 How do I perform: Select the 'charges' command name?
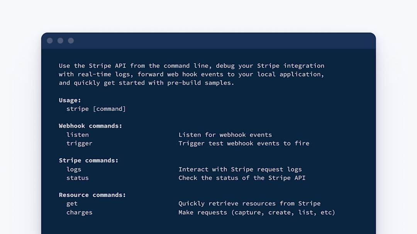click(x=79, y=212)
